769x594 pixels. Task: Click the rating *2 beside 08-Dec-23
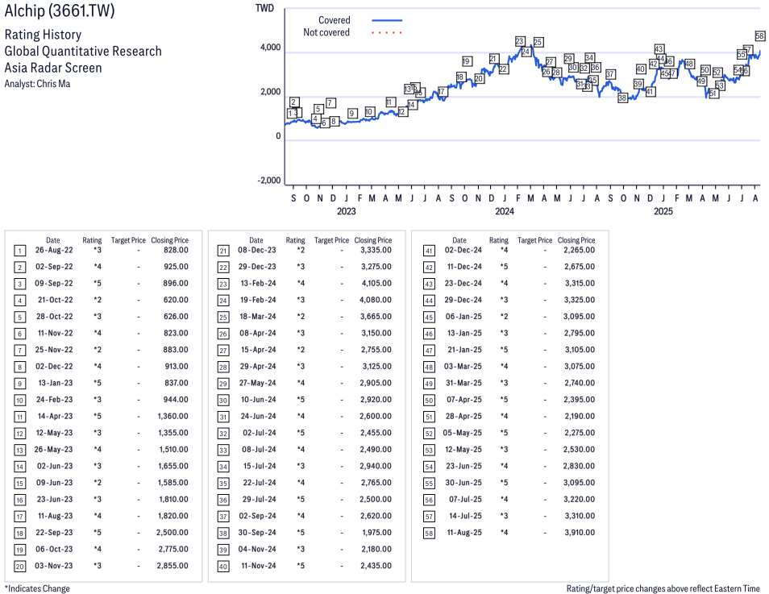301,250
